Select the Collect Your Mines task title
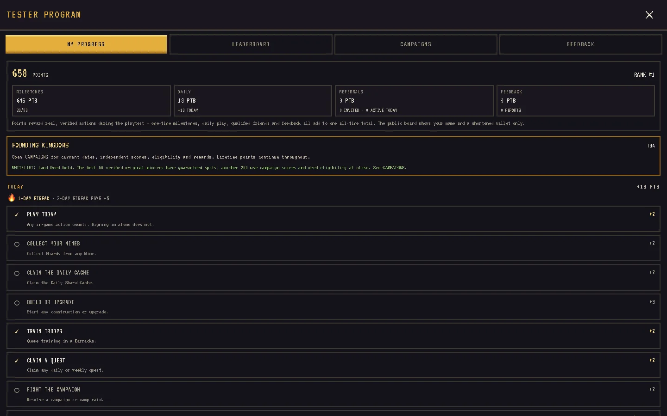Screen dimensions: 667x416 click(53, 244)
